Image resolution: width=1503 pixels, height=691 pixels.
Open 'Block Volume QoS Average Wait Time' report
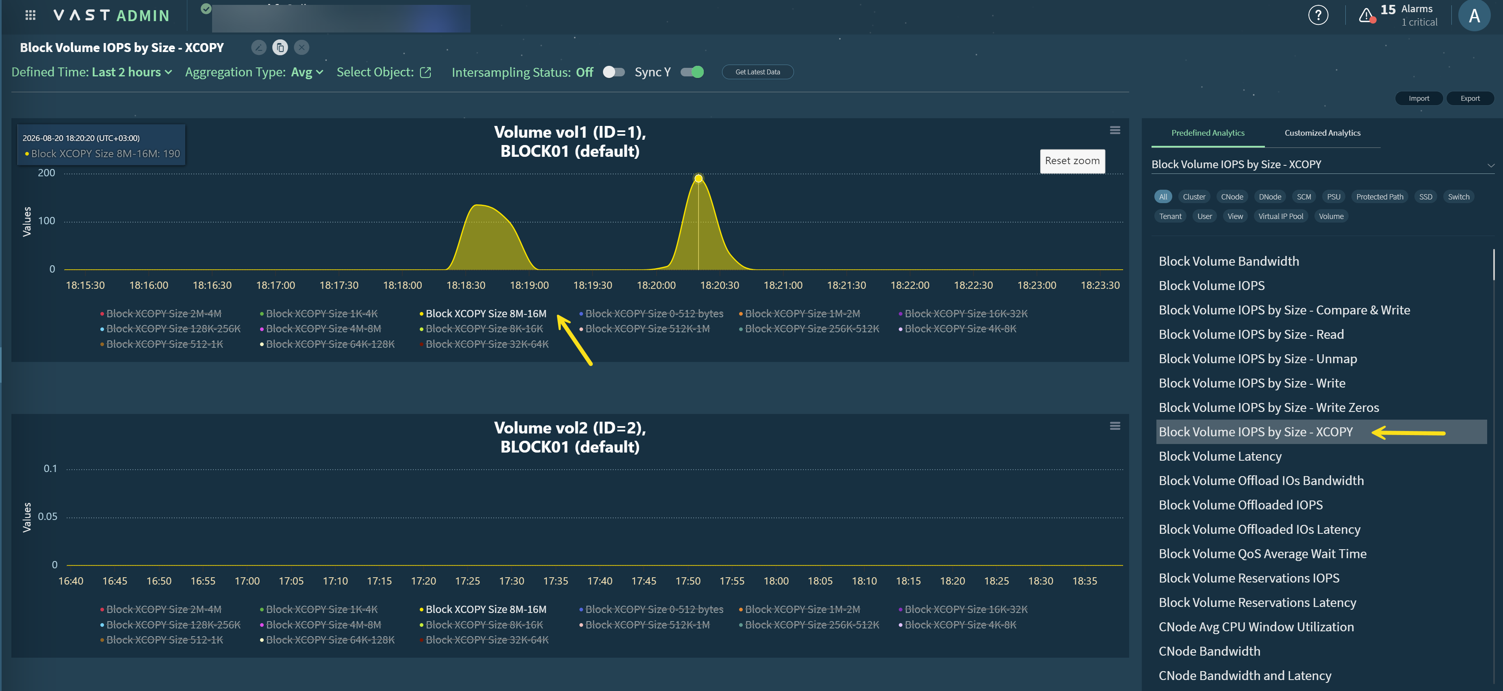coord(1262,554)
